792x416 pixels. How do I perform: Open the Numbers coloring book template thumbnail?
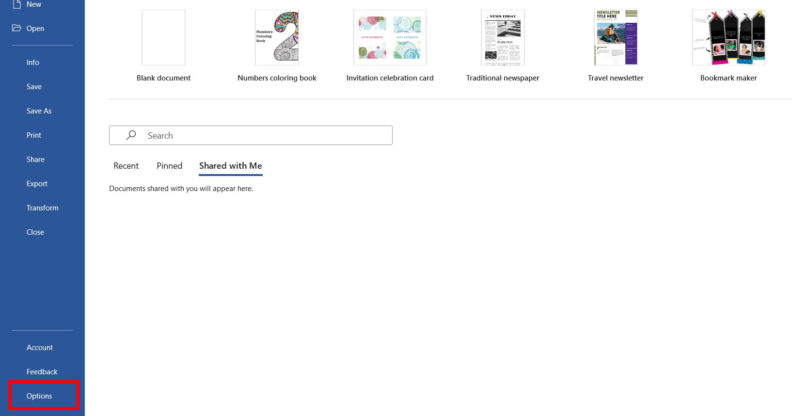click(x=277, y=37)
